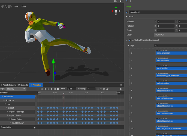Collapse the Node section
187x136 pixels.
(x=127, y=16)
